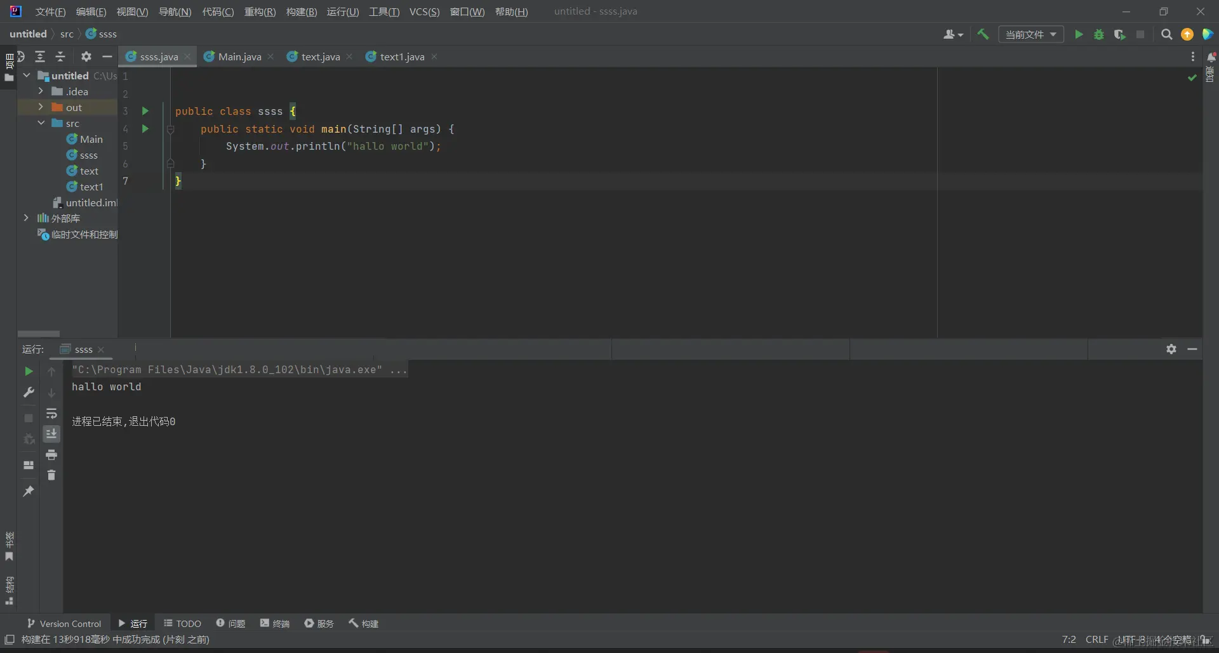
Task: Open Search Everywhere magnifier icon
Action: click(1166, 34)
